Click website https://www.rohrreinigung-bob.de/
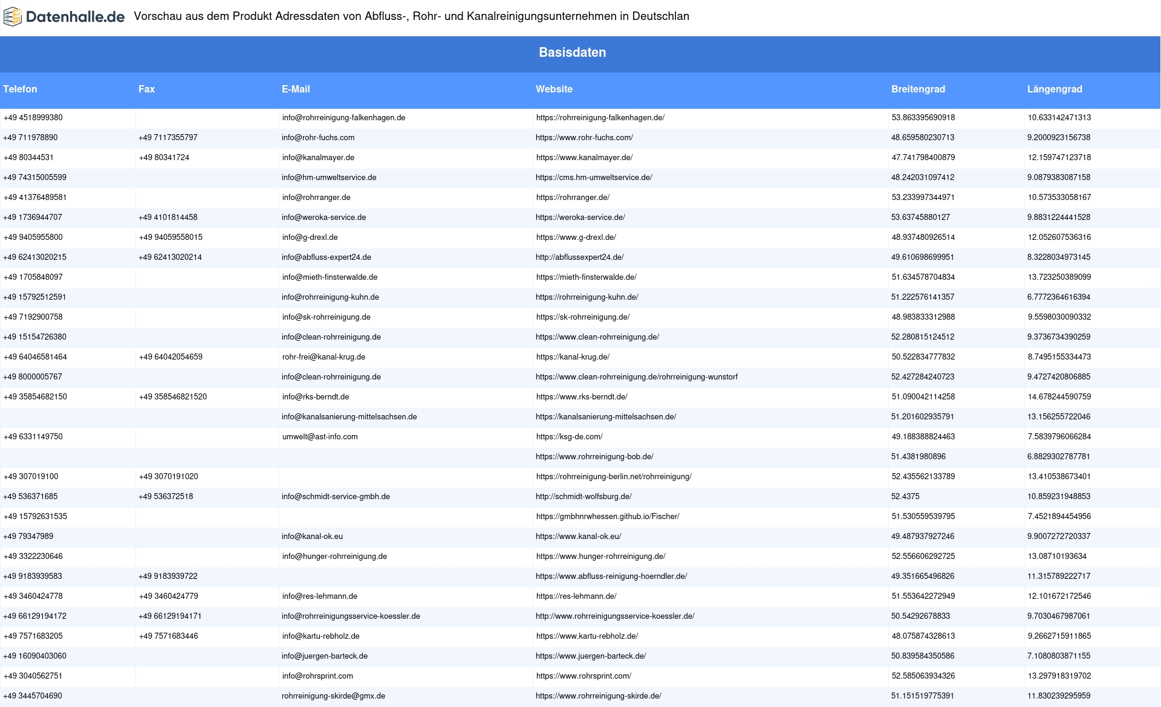Viewport: 1161px width, 707px height. 594,457
